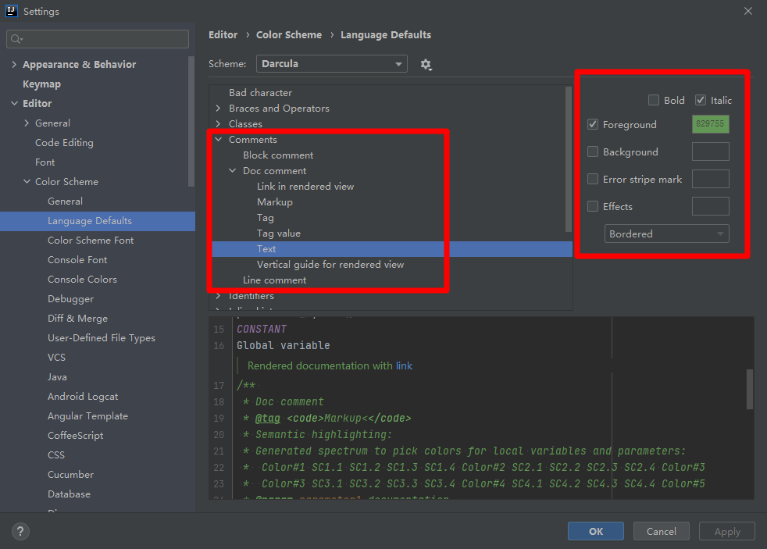Expand the General node under Editor

(x=27, y=123)
